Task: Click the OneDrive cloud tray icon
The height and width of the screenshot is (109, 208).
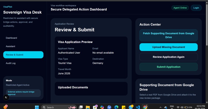Action: click(166, 107)
